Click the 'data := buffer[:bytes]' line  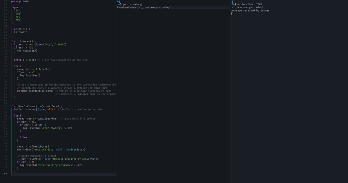(33, 146)
